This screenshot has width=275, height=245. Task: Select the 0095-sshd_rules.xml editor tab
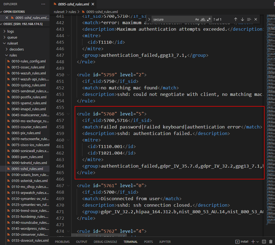pos(73,4)
